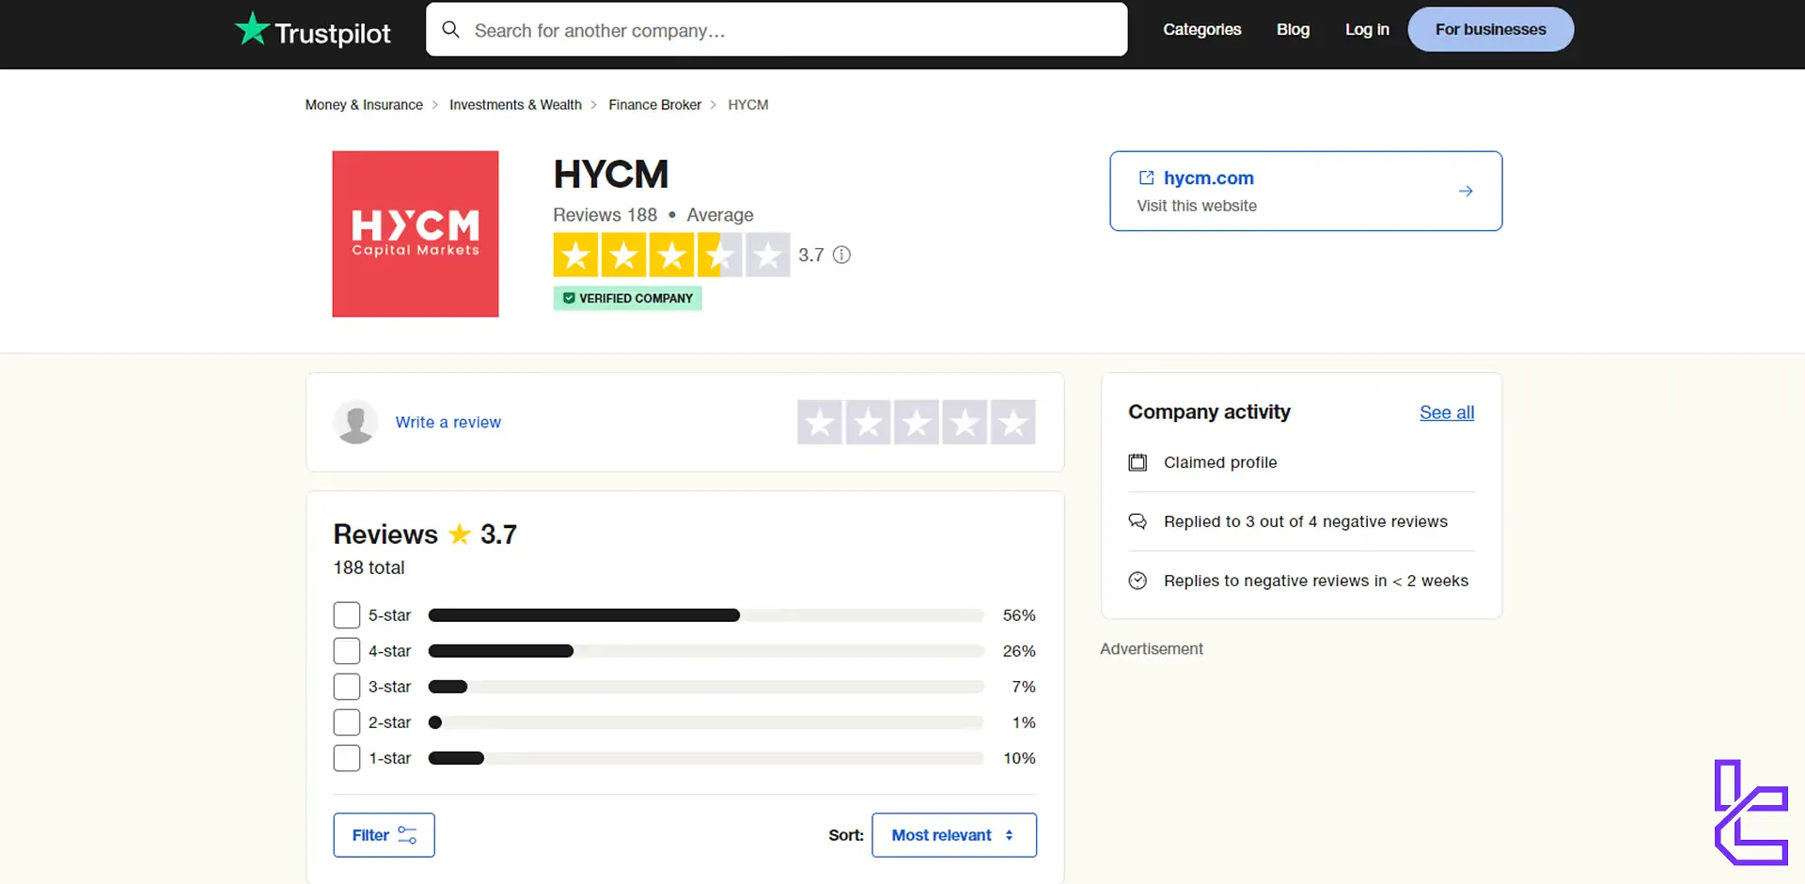Viewport: 1805px width, 884px height.
Task: Click the Trustpilot logo
Action: pyautogui.click(x=312, y=30)
